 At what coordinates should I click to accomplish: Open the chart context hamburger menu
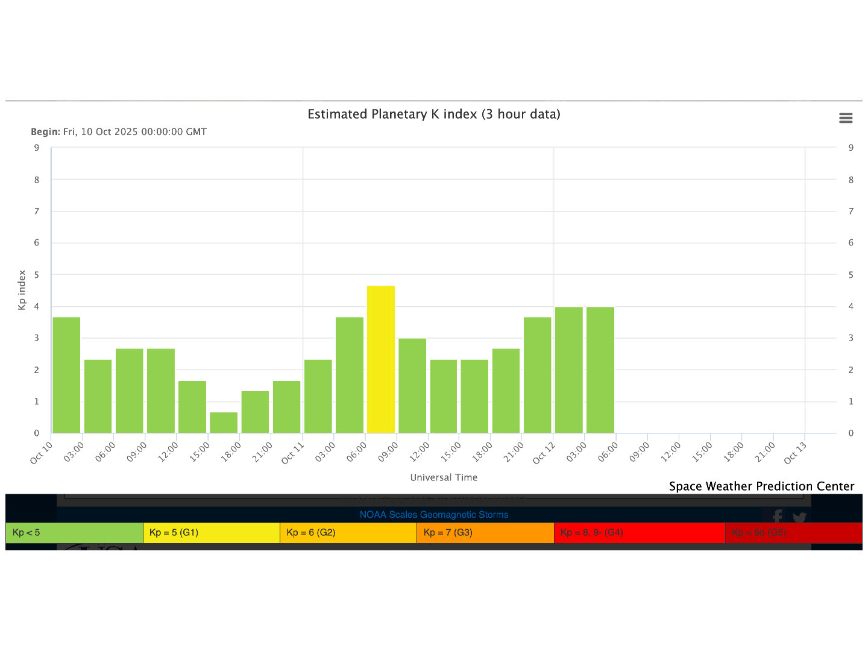tap(846, 118)
